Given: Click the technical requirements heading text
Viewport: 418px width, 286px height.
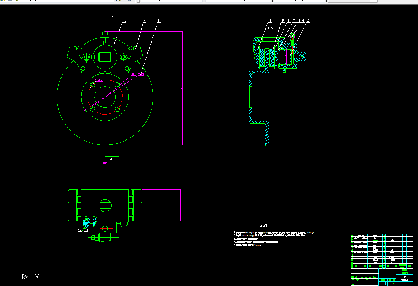Looking at the screenshot, I should click(264, 226).
